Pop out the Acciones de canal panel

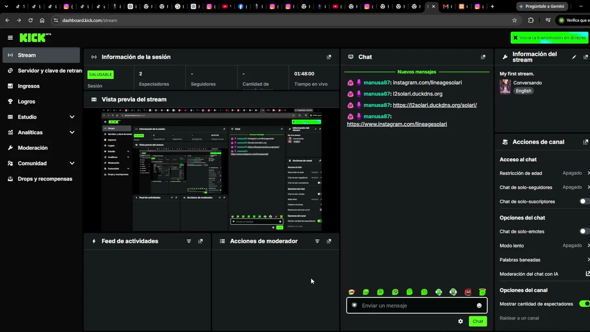pyautogui.click(x=586, y=142)
